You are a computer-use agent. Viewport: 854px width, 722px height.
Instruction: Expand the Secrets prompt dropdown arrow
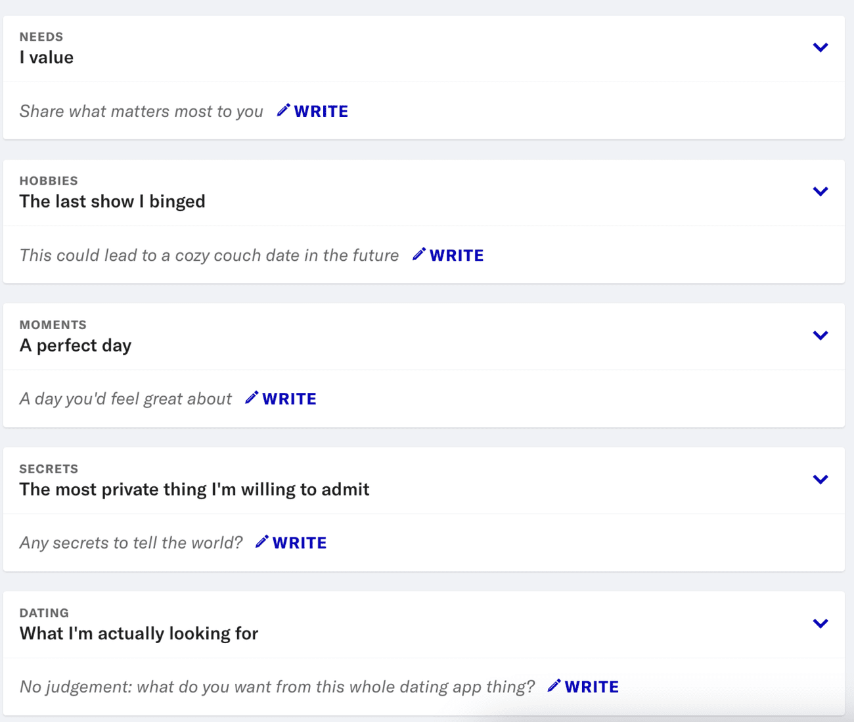[x=820, y=479]
